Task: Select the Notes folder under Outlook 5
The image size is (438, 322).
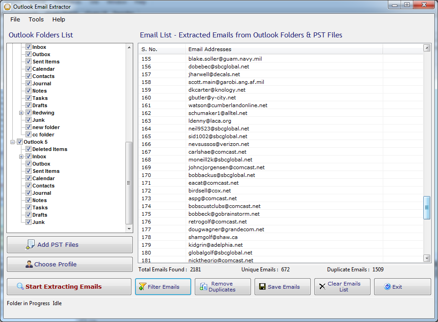Action: point(39,200)
